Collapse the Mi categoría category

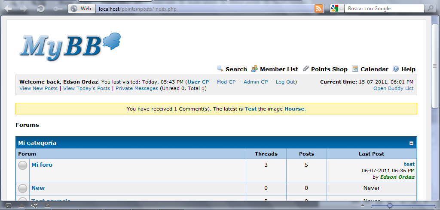(x=411, y=144)
